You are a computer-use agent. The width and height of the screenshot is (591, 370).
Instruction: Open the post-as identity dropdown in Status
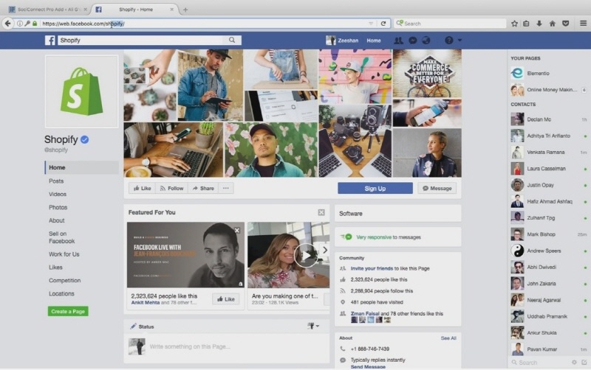click(x=313, y=326)
